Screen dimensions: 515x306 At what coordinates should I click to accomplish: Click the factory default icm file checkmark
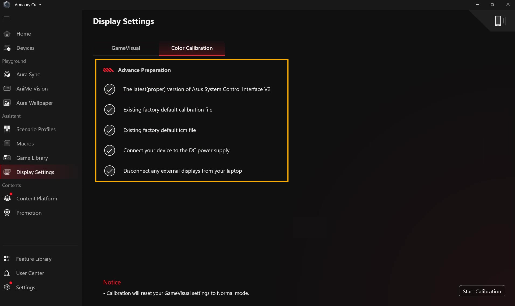[110, 130]
